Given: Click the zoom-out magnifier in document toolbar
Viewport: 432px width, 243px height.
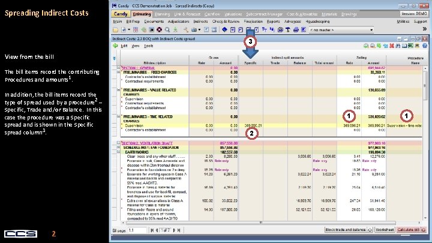Looking at the screenshot, I should 373,46.
